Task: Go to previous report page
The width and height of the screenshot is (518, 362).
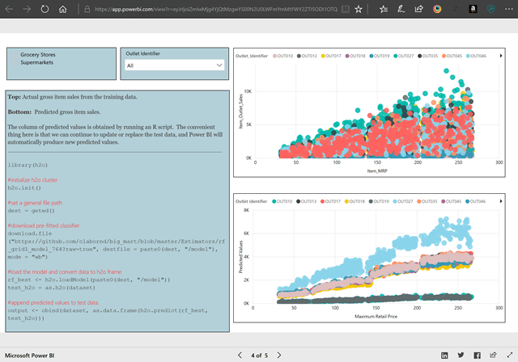Action: [x=240, y=355]
